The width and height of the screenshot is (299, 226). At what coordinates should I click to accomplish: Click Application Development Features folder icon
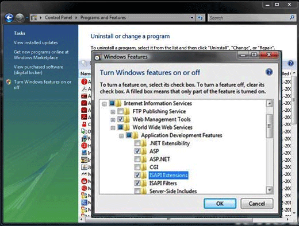(135, 135)
